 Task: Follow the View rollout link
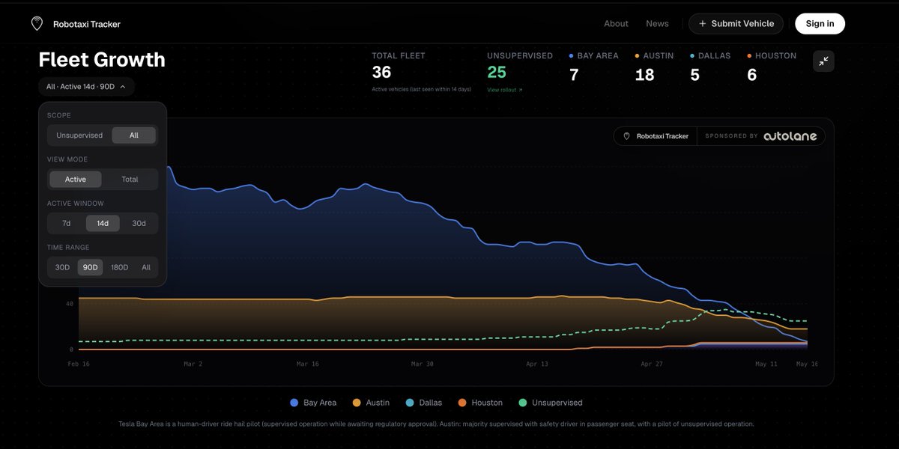504,90
